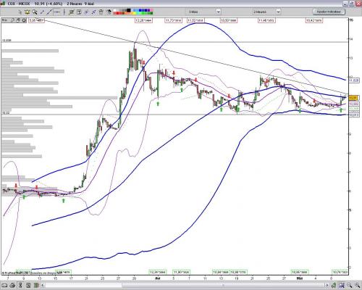Click the zoom out magnifier at bottom right
Screen dimensions: 362x290
click(x=349, y=286)
